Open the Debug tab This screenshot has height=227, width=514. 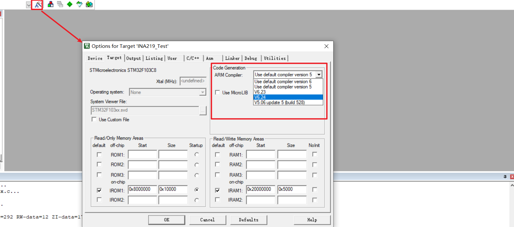251,58
